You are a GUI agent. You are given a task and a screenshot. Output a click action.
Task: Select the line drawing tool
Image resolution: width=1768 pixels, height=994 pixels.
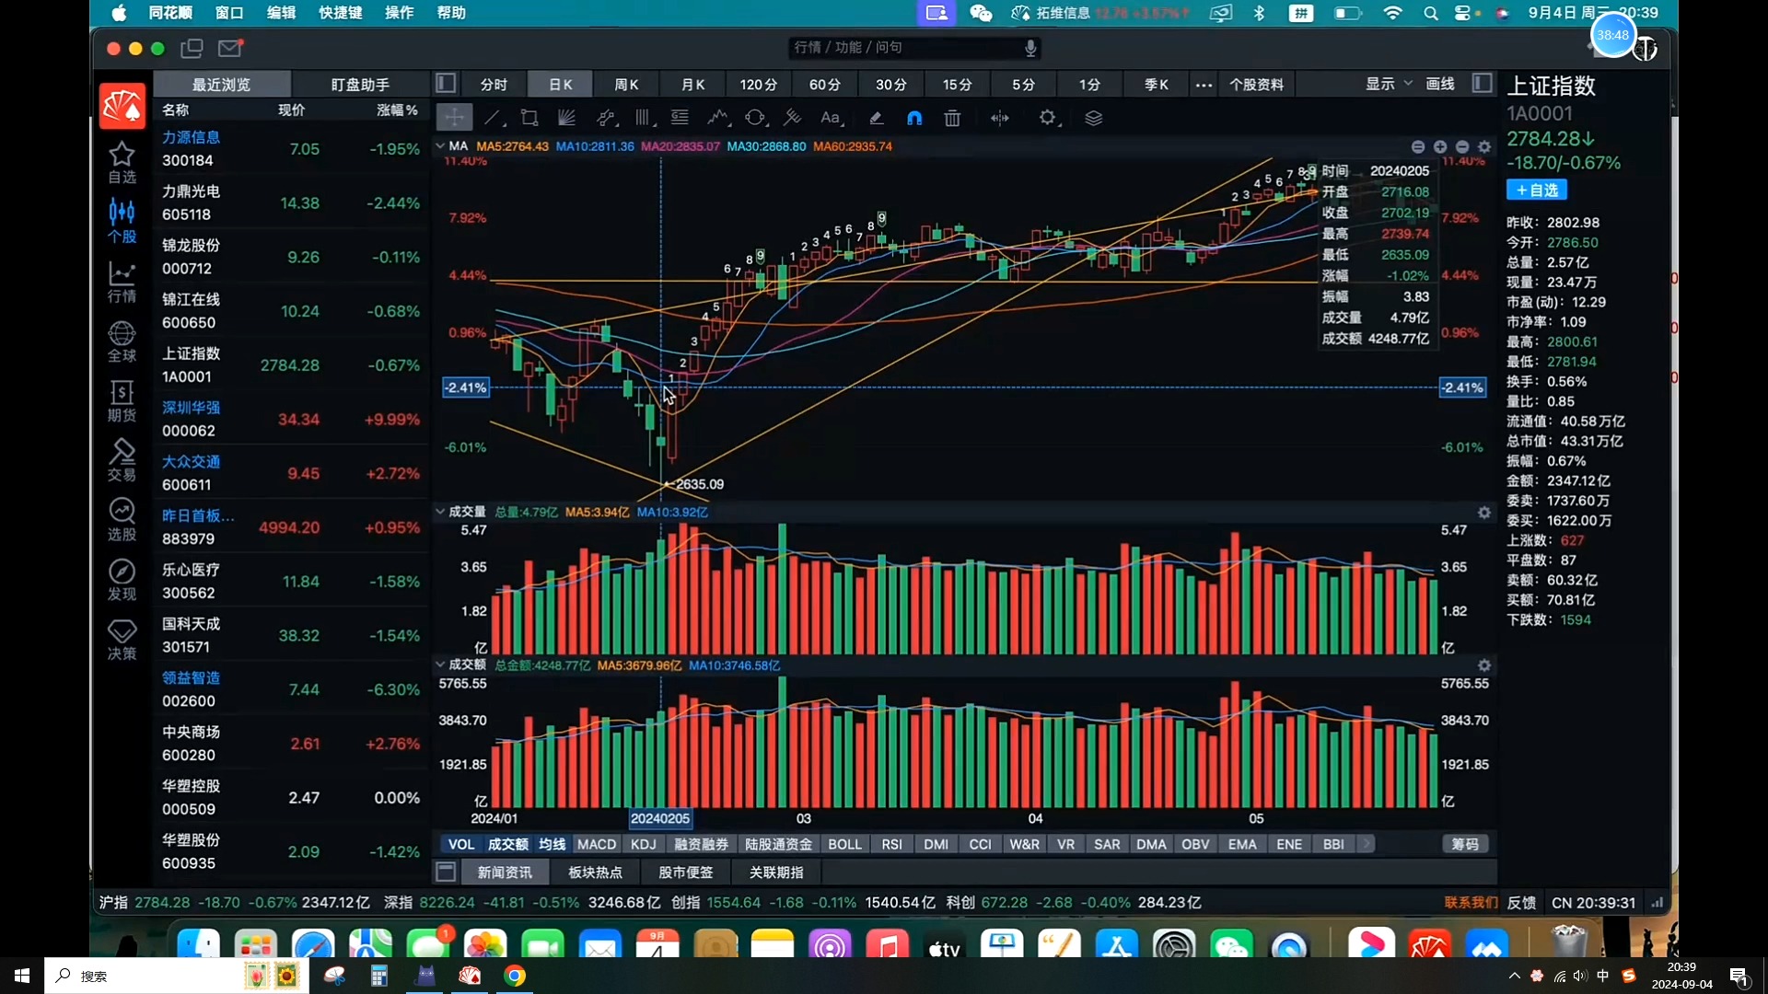coord(493,118)
